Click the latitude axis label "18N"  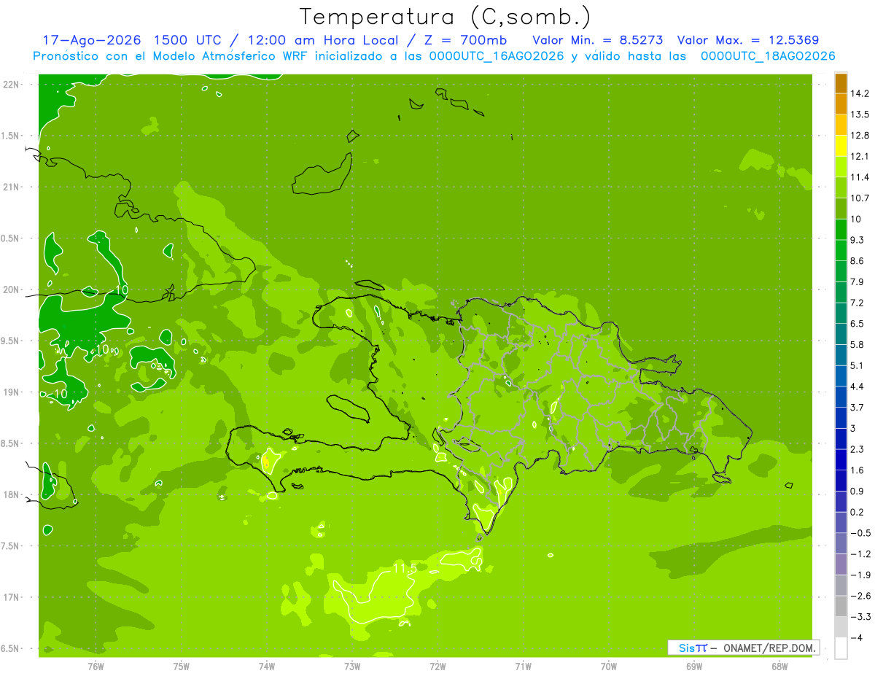tap(12, 494)
